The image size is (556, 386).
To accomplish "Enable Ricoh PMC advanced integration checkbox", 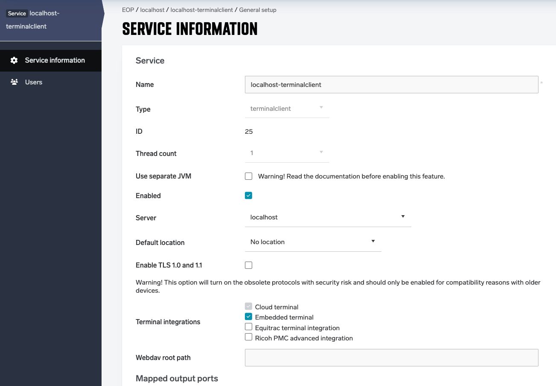I will pyautogui.click(x=249, y=337).
